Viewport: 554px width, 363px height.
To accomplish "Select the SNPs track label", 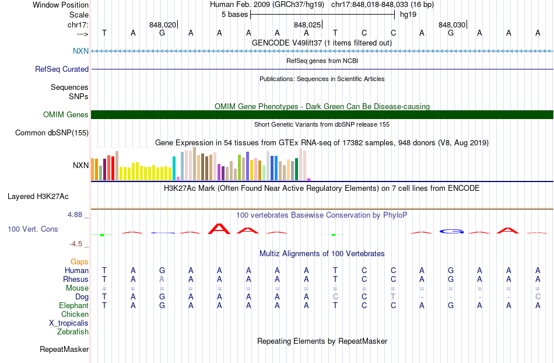I will tap(79, 96).
